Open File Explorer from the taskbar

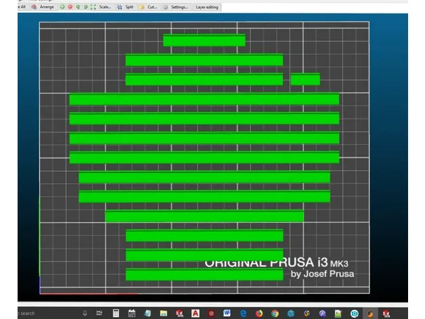(x=164, y=314)
